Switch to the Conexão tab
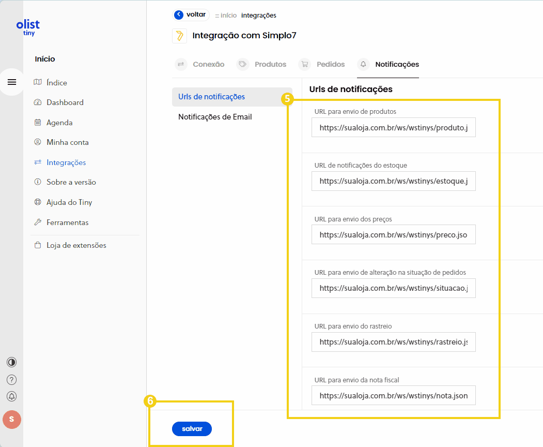Image resolution: width=543 pixels, height=447 pixels. tap(199, 64)
